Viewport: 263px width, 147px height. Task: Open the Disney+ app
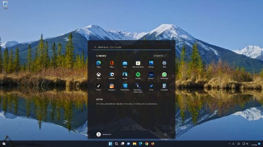click(x=151, y=76)
